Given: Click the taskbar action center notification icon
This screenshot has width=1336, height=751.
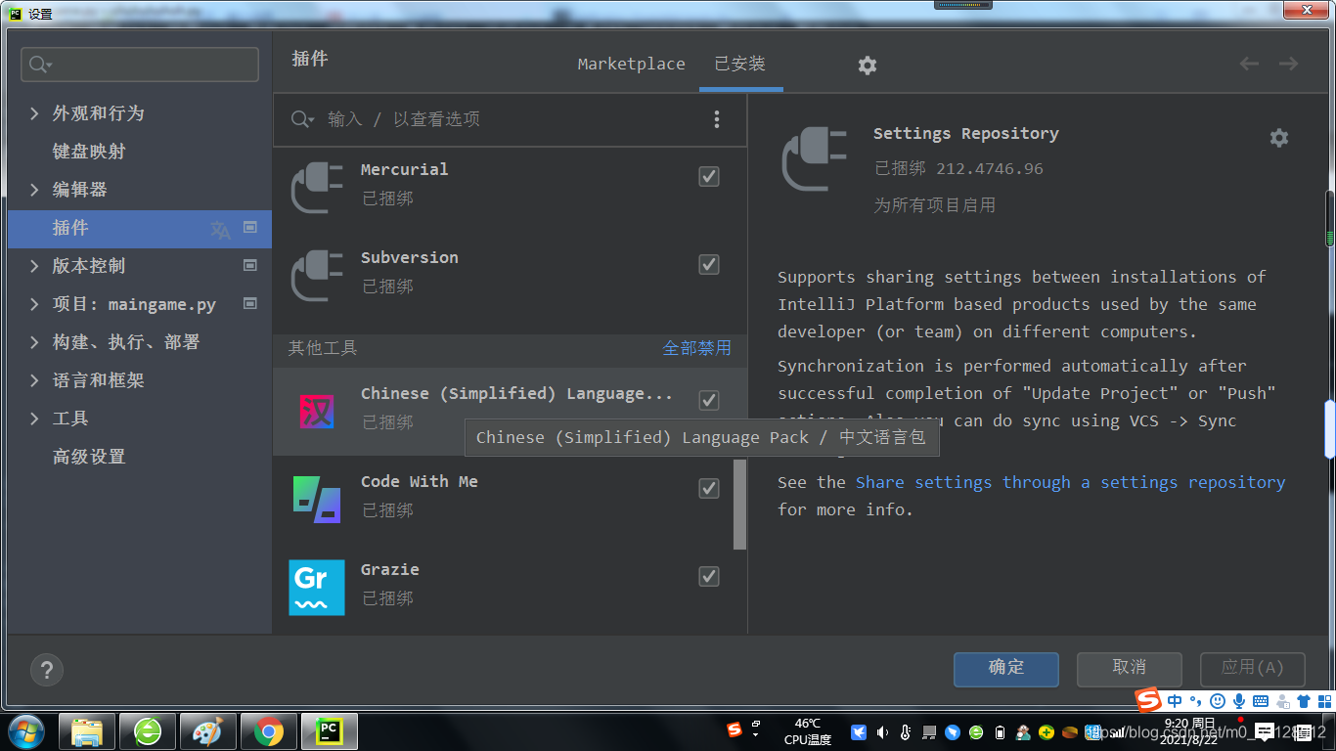Looking at the screenshot, I should (x=1265, y=731).
